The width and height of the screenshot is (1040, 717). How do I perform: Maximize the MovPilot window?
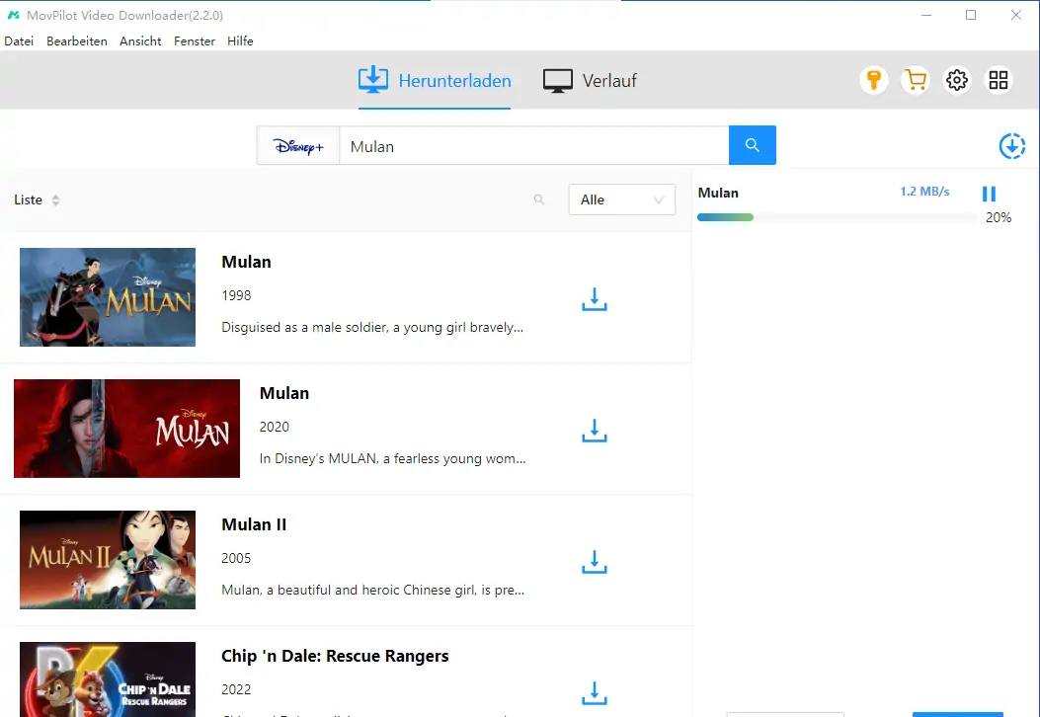[971, 15]
